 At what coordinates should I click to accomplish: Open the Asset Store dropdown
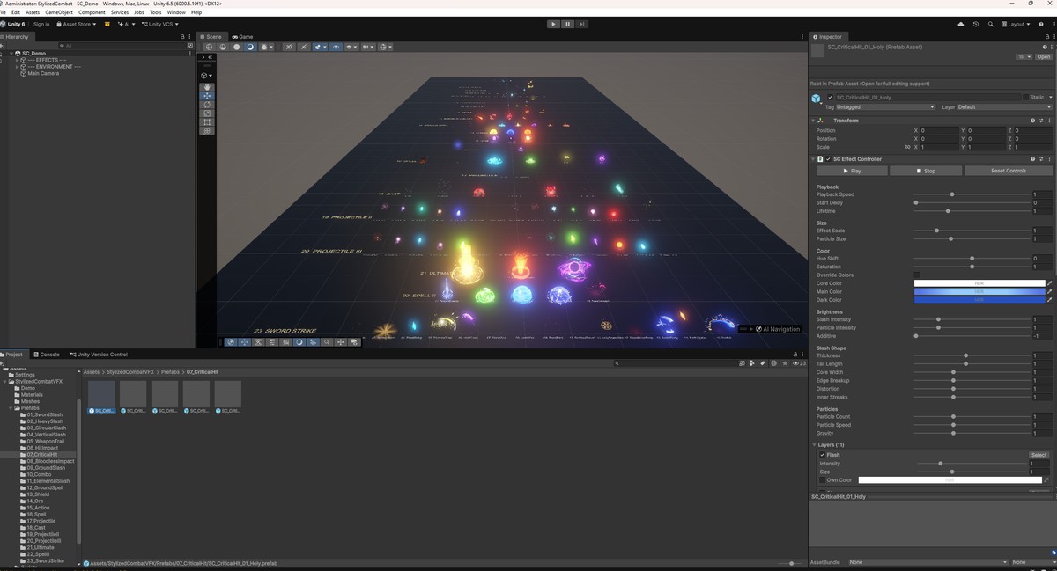click(76, 24)
